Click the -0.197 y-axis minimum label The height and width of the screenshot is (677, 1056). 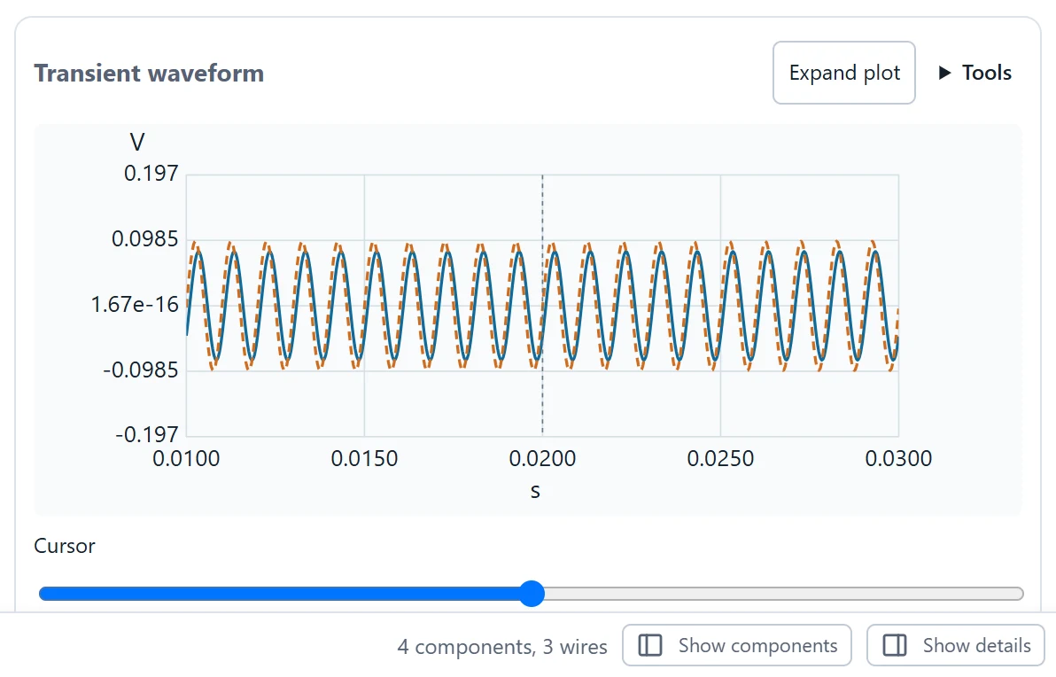[x=147, y=434]
